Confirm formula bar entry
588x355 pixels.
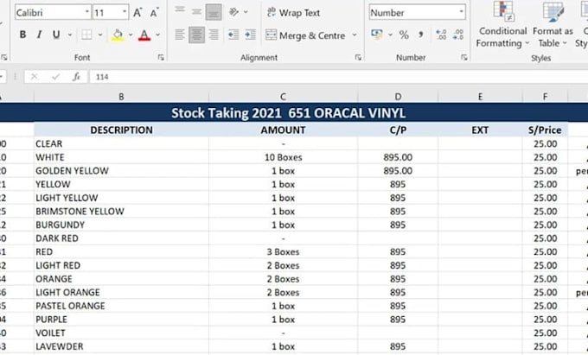tap(56, 77)
